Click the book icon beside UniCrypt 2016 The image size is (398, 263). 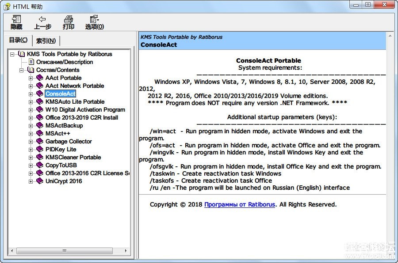point(40,181)
